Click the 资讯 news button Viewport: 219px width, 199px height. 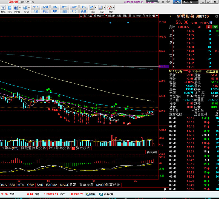pos(177,2)
